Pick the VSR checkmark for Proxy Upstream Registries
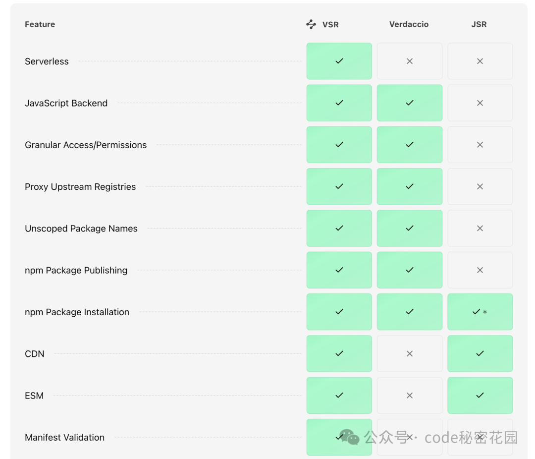 (x=339, y=186)
